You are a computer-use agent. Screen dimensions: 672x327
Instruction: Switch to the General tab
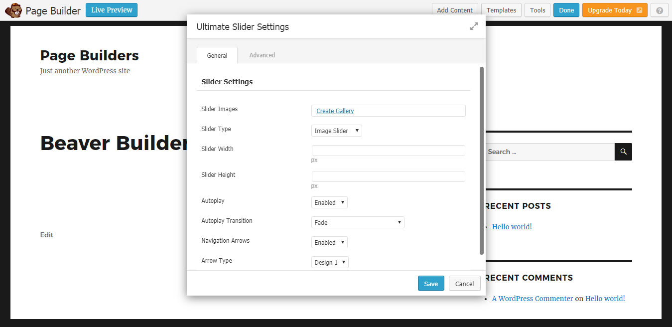(217, 55)
